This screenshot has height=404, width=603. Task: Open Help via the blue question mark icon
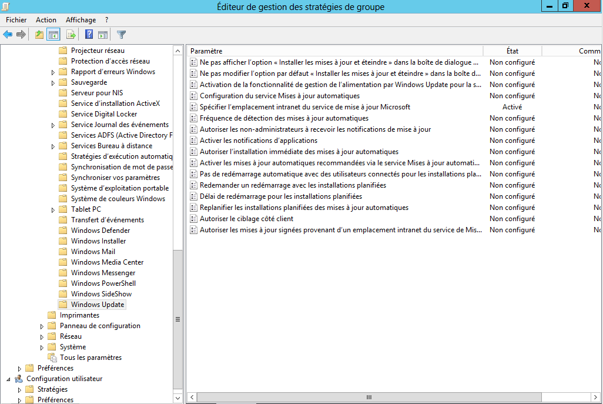click(x=89, y=35)
